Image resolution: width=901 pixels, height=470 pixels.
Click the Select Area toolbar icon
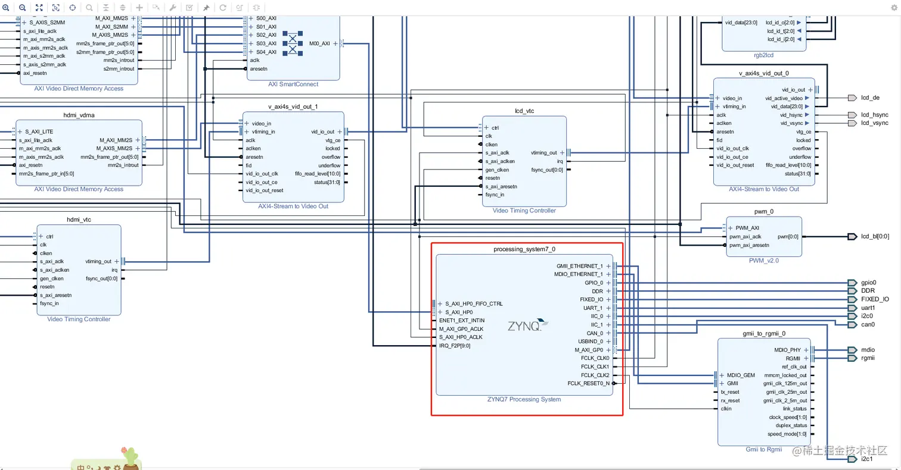click(x=56, y=8)
